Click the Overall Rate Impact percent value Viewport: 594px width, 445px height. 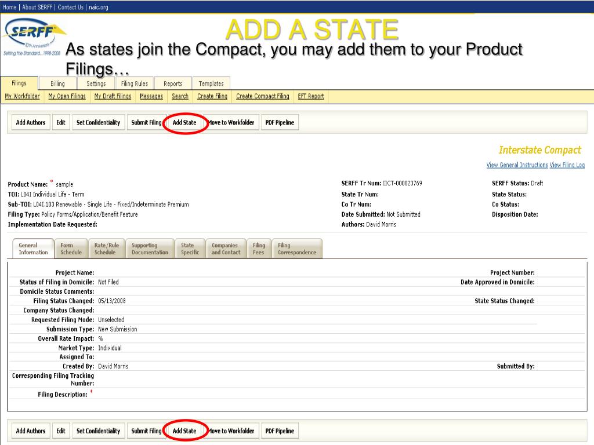(x=100, y=338)
